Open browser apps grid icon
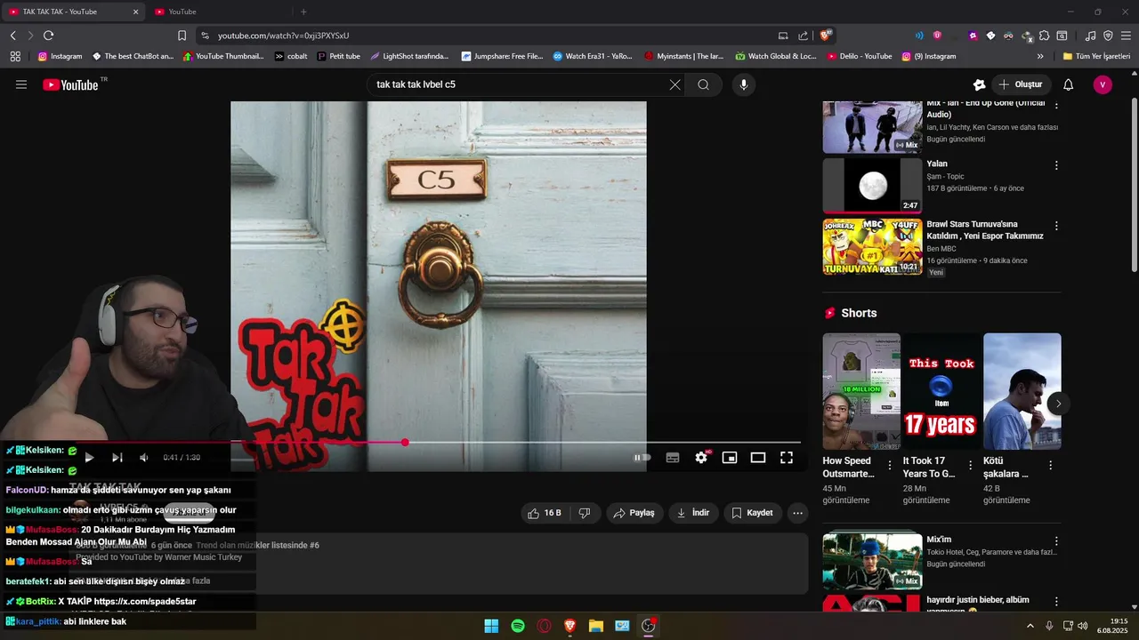Screen dimensions: 1139x640 [15, 56]
